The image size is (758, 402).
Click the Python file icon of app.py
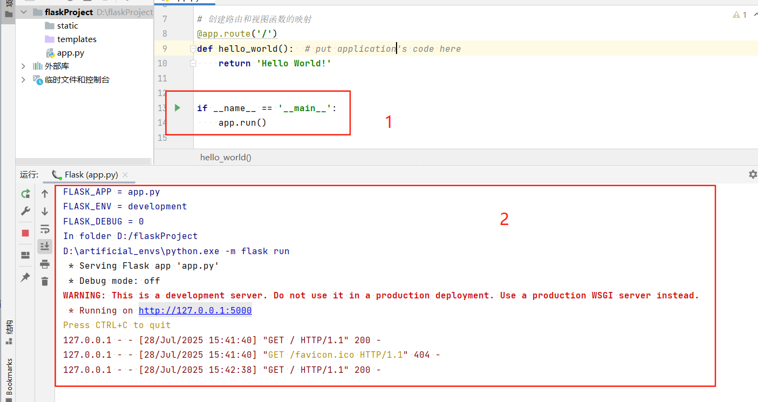click(x=50, y=53)
